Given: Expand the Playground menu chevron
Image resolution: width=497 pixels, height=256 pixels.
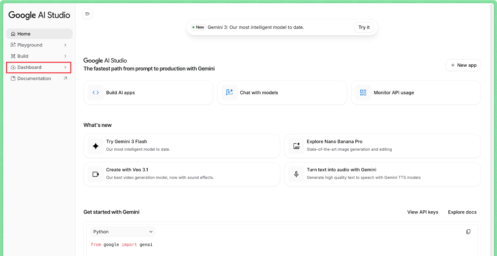Looking at the screenshot, I should point(65,45).
